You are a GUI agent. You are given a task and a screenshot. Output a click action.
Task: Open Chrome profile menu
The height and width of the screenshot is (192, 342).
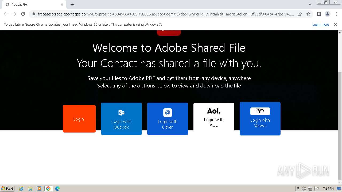click(x=327, y=14)
